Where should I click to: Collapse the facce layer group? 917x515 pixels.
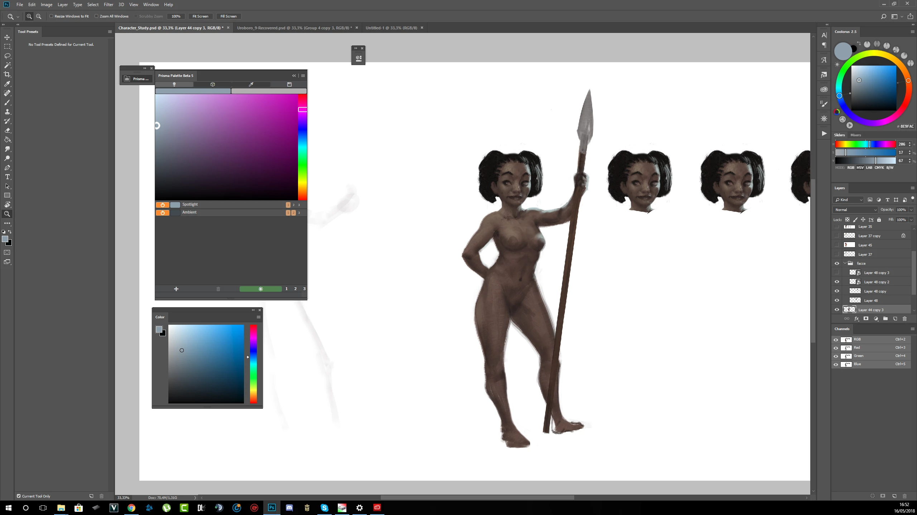point(845,263)
